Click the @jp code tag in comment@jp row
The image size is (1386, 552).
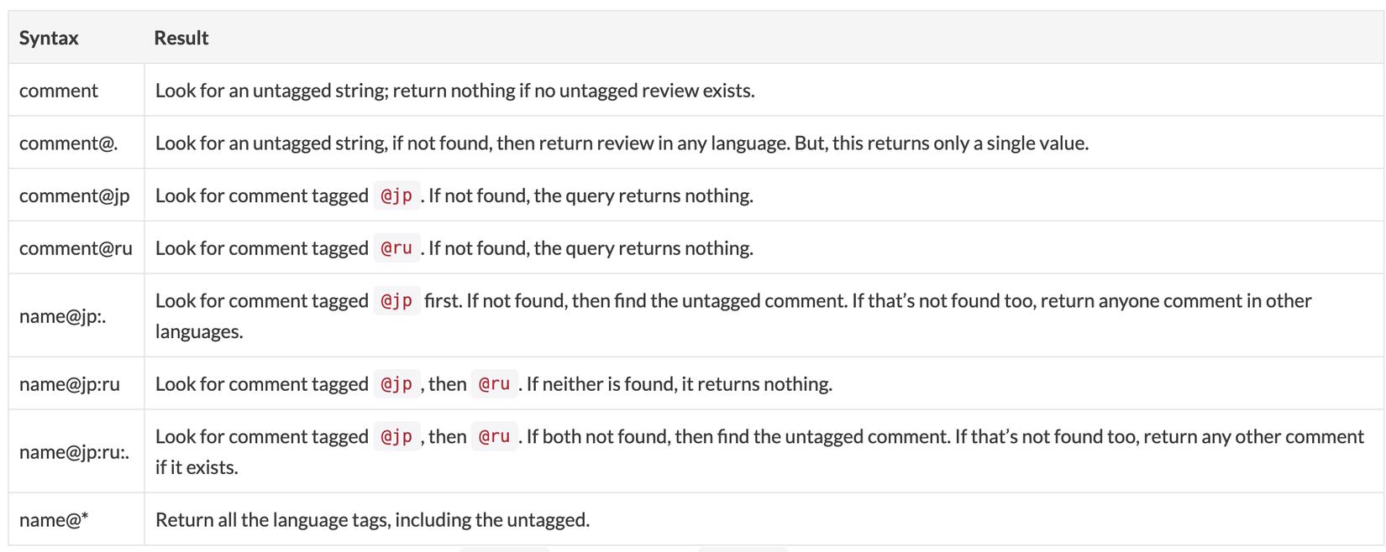pyautogui.click(x=396, y=195)
